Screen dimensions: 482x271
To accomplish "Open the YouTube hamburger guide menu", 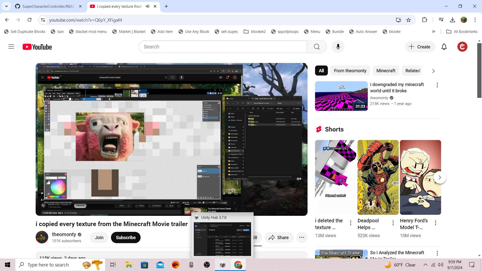I will pos(11,47).
